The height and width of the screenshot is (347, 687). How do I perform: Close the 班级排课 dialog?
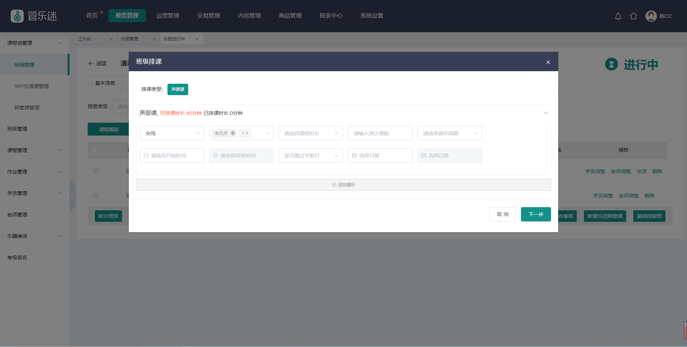[x=548, y=62]
